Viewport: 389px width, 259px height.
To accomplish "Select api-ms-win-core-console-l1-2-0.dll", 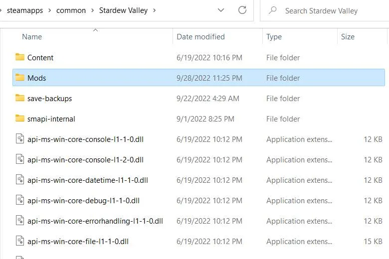I will pos(85,159).
